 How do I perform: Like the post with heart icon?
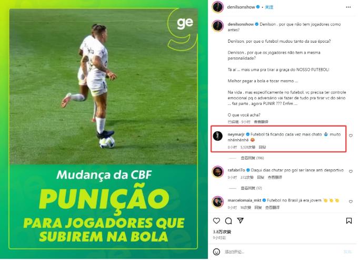pos(216,221)
